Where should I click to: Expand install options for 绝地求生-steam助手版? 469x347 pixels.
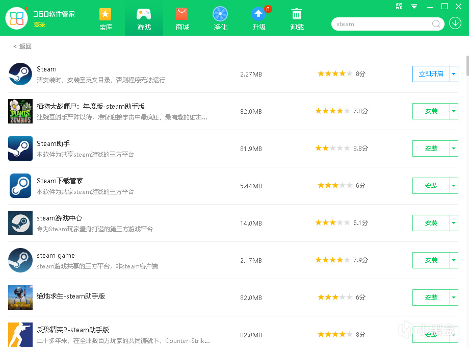[x=454, y=298]
